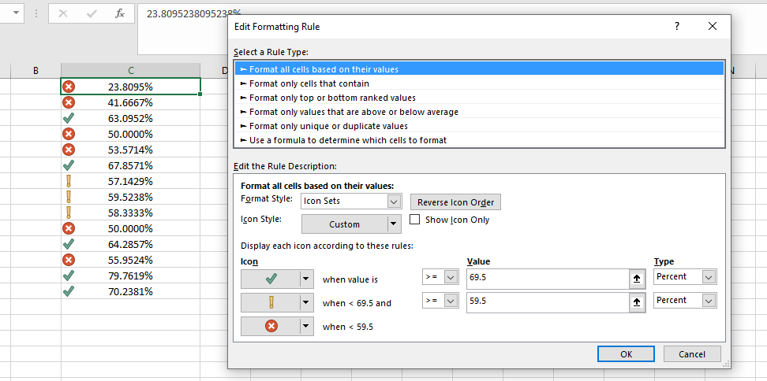The height and width of the screenshot is (381, 767).
Task: Click the insert function fx icon
Action: pos(119,13)
